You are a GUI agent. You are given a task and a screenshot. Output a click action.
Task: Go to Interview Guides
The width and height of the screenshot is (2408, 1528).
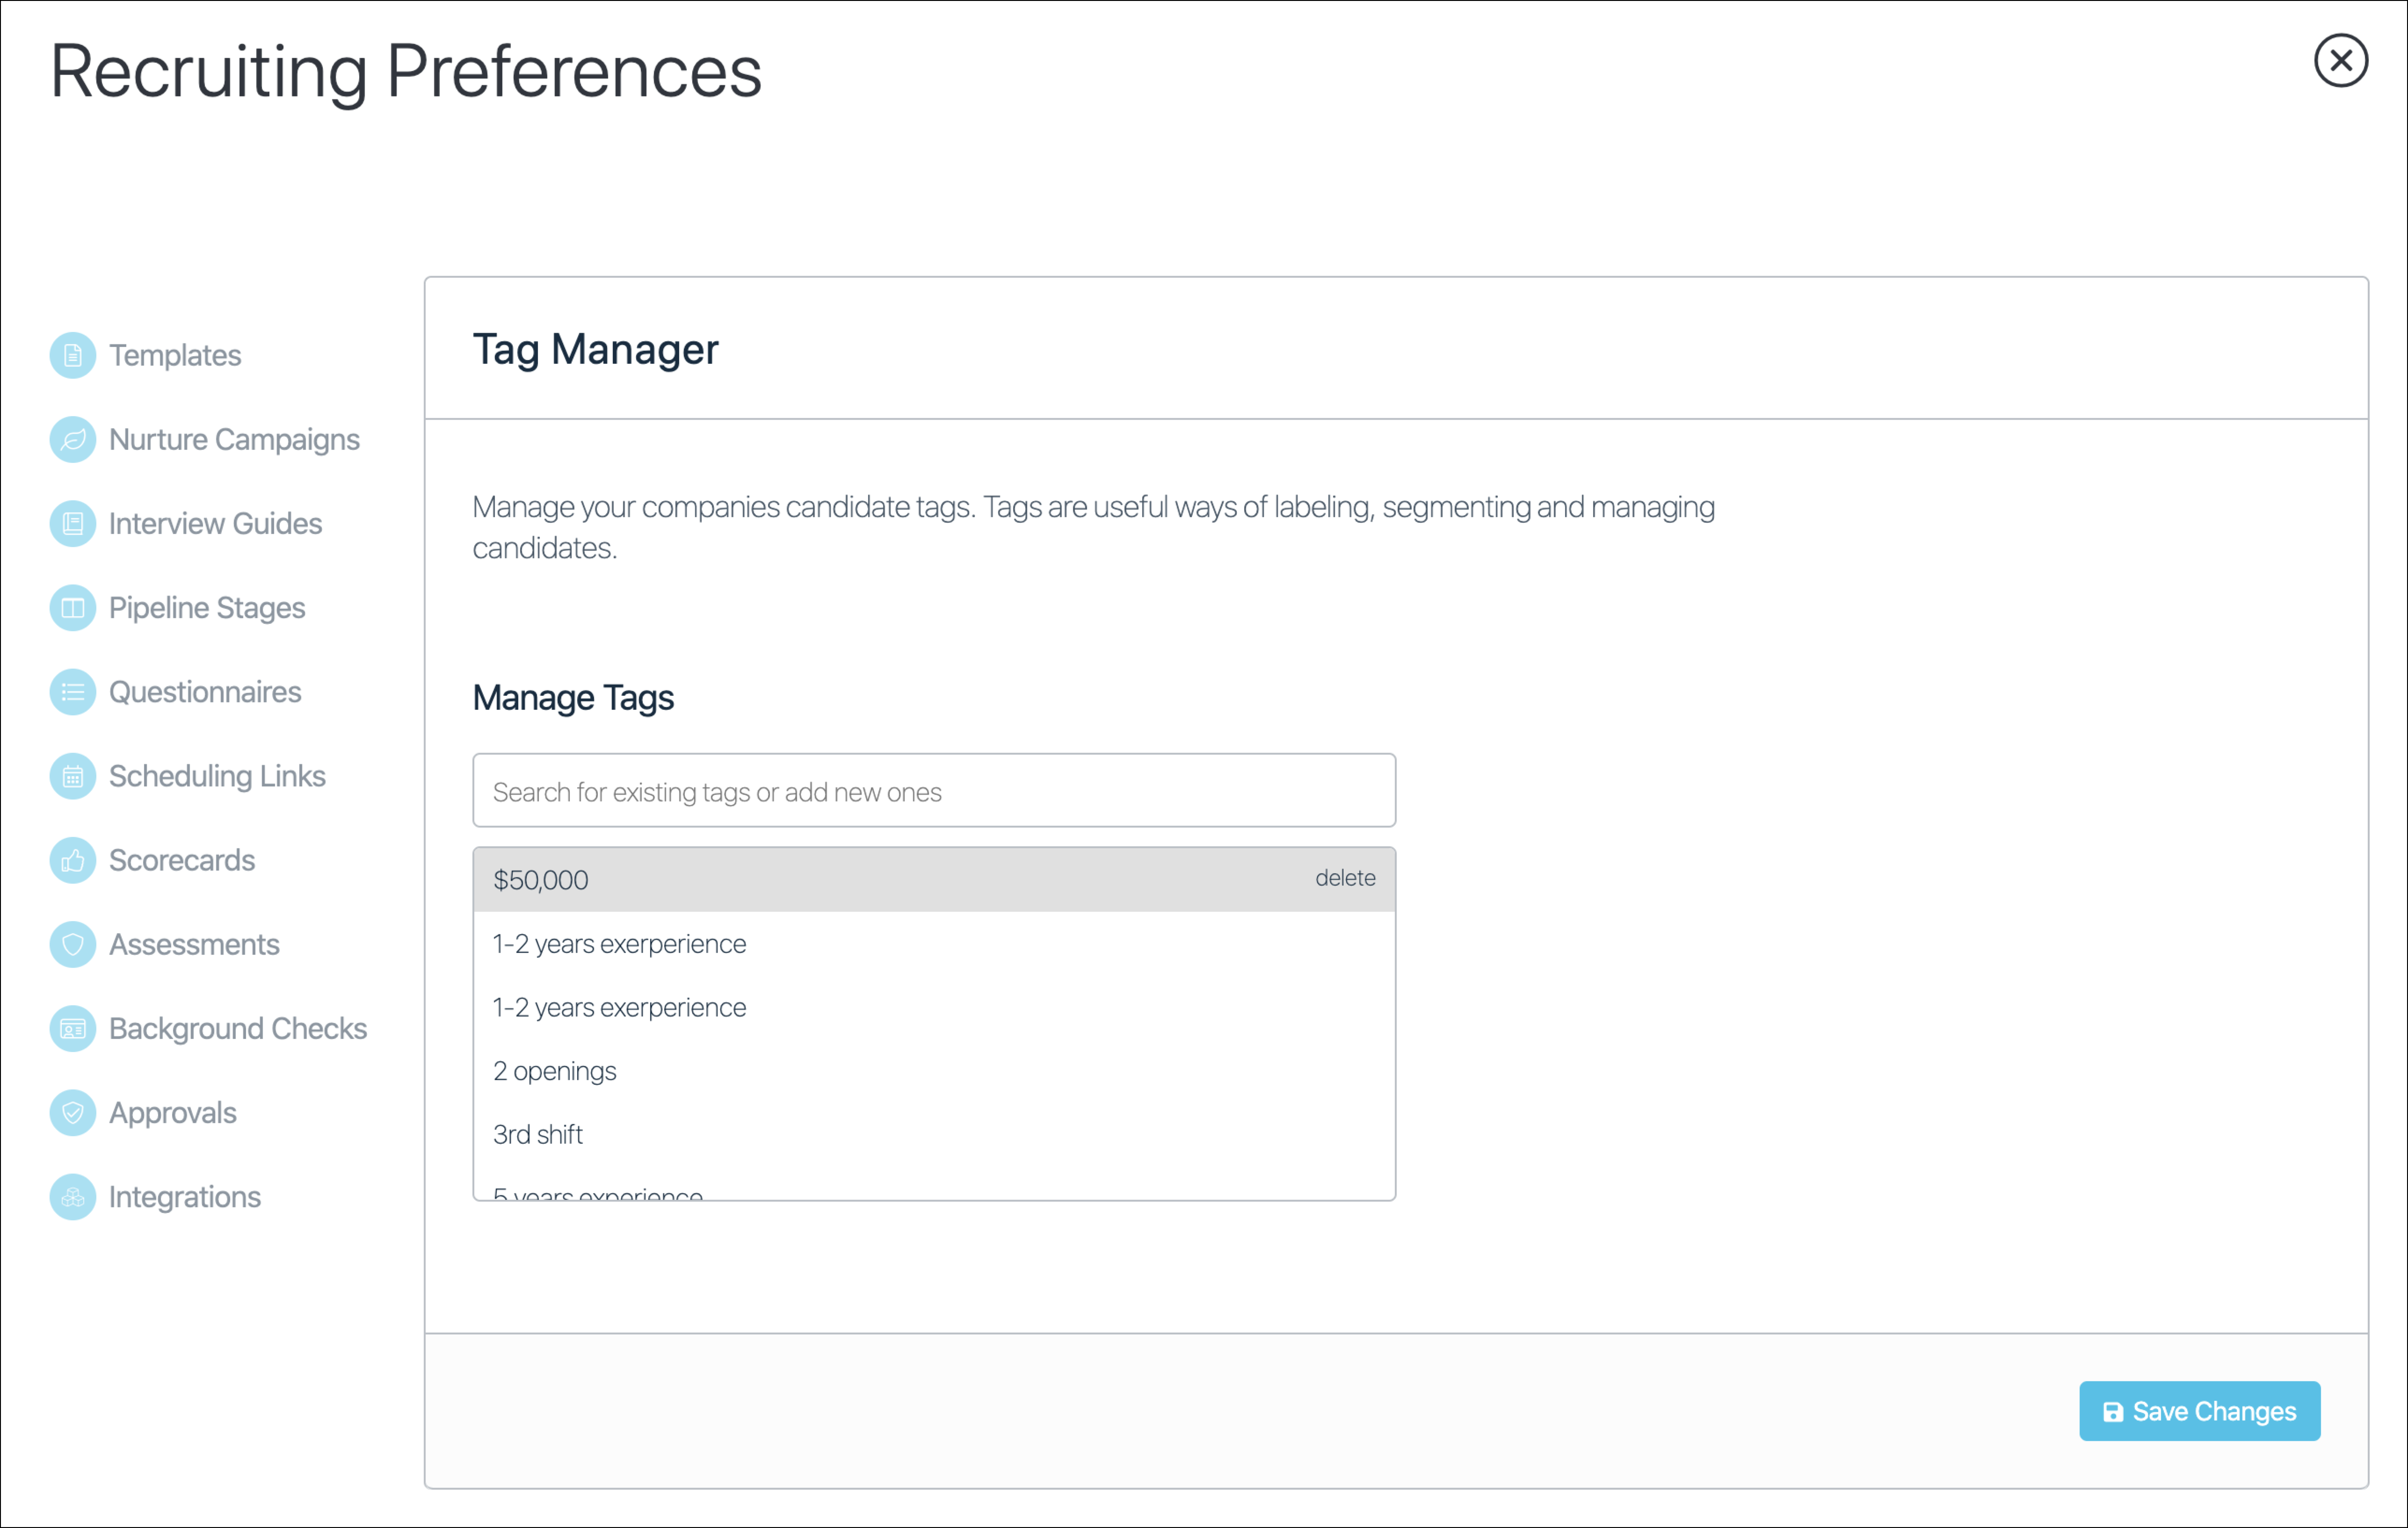(x=215, y=524)
